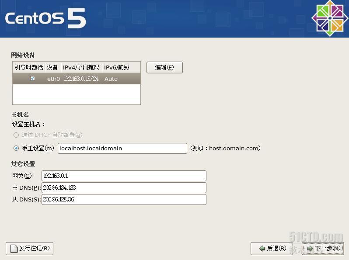Image resolution: width=349 pixels, height=260 pixels.
Task: Open Release Notes (发行注记) button
Action: pyautogui.click(x=29, y=249)
